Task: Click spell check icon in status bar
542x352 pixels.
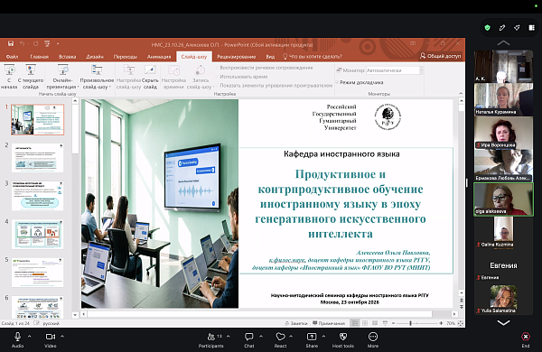Action: [38, 323]
